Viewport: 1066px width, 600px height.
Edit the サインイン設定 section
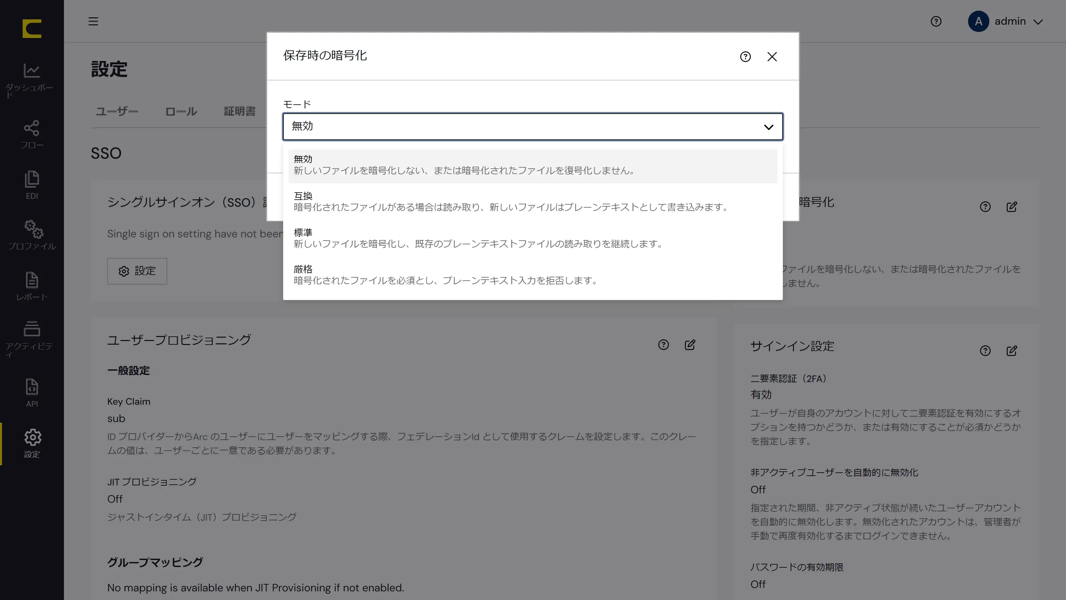pos(1012,351)
